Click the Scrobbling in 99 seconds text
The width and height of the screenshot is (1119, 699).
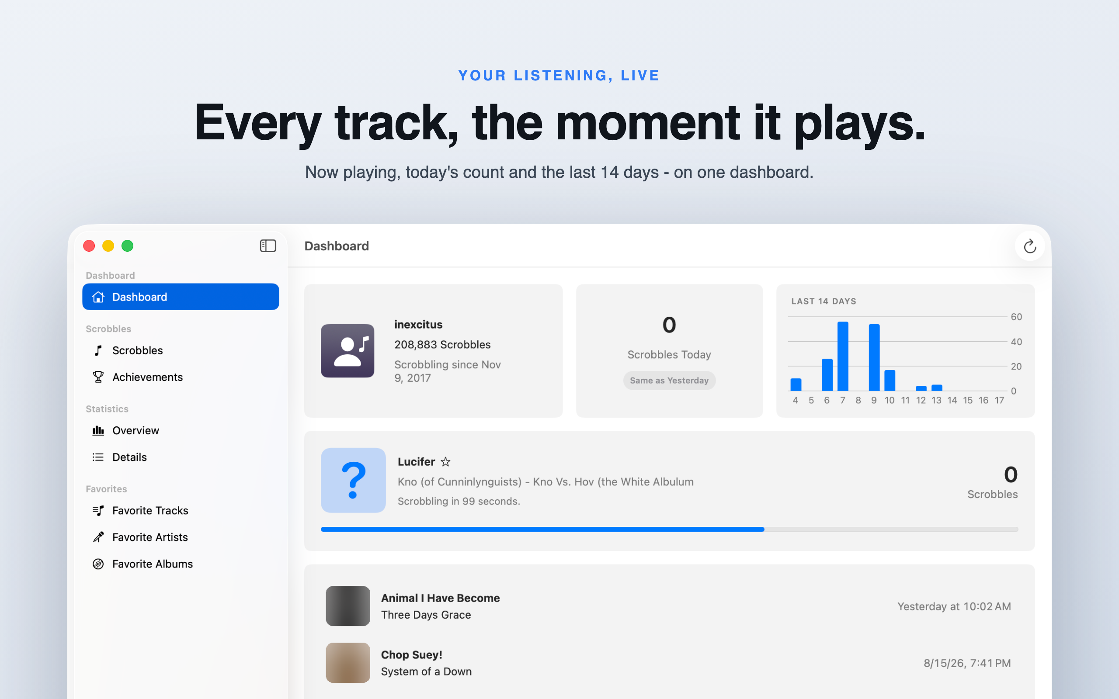(459, 501)
